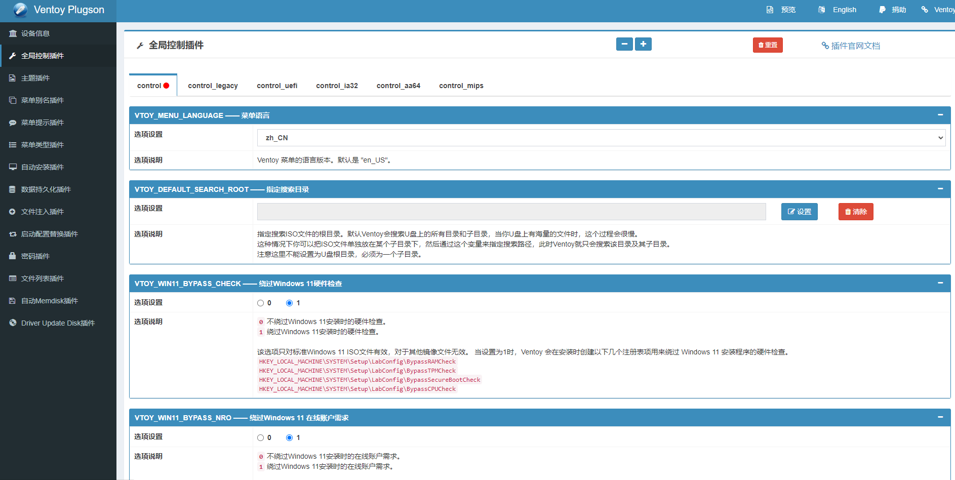Select 0 for VTOY_WIN11_BYPASS_CHECK

260,303
